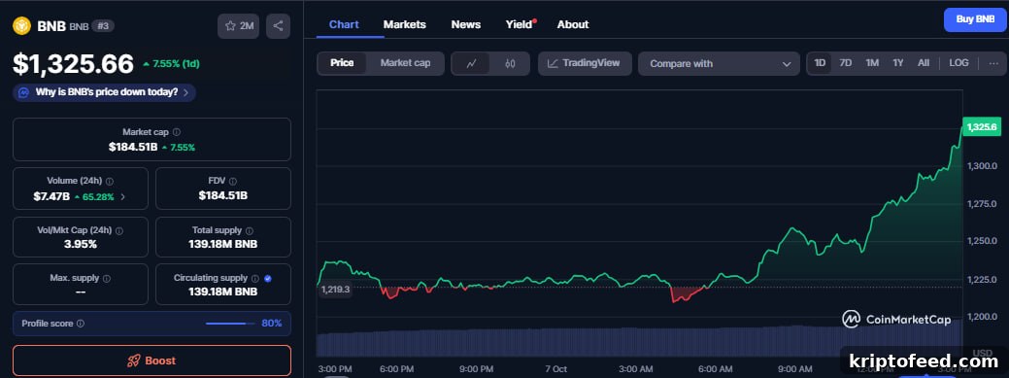Click the Max. supply info icon

point(107,279)
